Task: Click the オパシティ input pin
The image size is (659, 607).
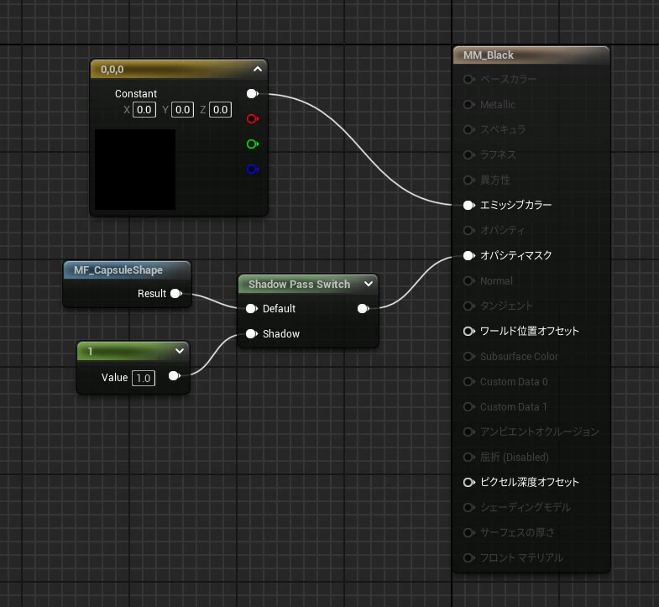Action: click(468, 230)
